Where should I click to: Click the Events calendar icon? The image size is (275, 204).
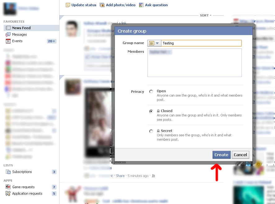8,41
